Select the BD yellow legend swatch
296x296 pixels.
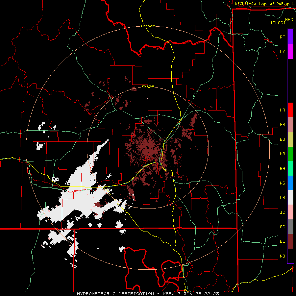[290, 139]
